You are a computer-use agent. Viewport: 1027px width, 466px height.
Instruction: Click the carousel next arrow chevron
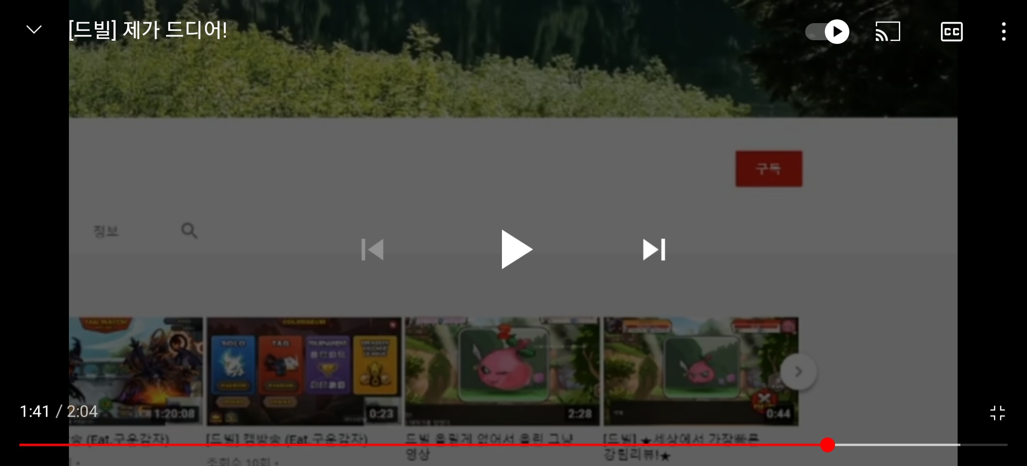798,372
